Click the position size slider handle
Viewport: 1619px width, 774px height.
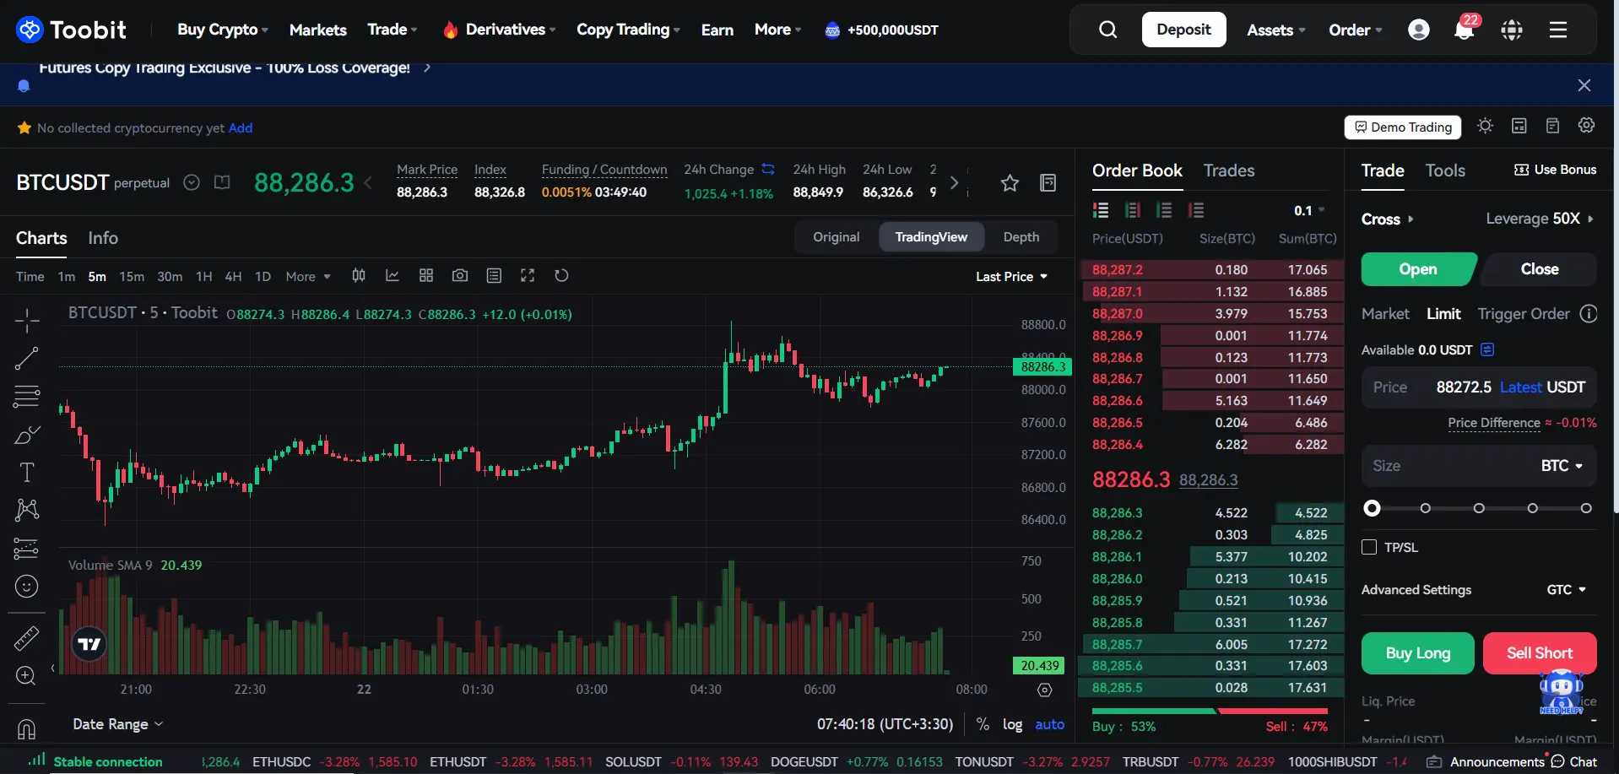coord(1373,508)
